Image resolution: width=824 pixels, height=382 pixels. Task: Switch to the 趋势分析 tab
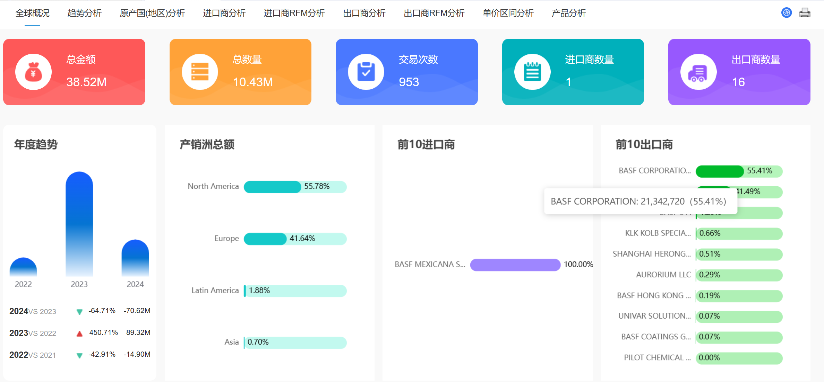84,13
